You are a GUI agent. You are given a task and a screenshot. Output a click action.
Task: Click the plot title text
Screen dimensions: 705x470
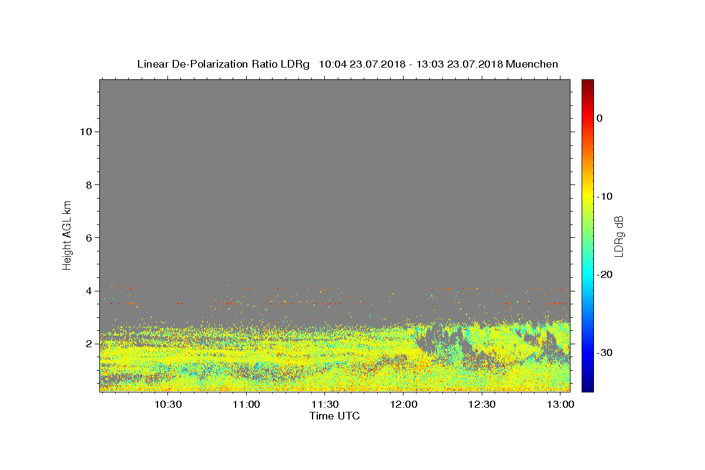[347, 64]
